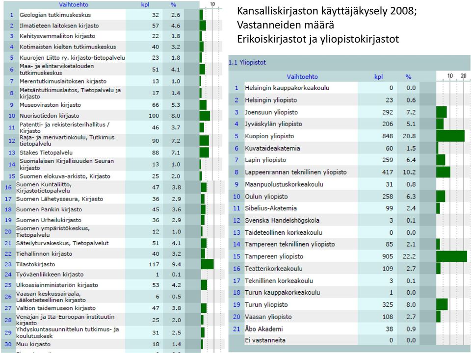Click 'Ei vastanneita' row in Yliopistot table

click(350, 340)
